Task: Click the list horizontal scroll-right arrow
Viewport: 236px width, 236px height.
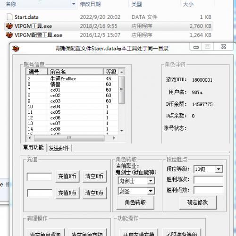Action: tap(114, 138)
